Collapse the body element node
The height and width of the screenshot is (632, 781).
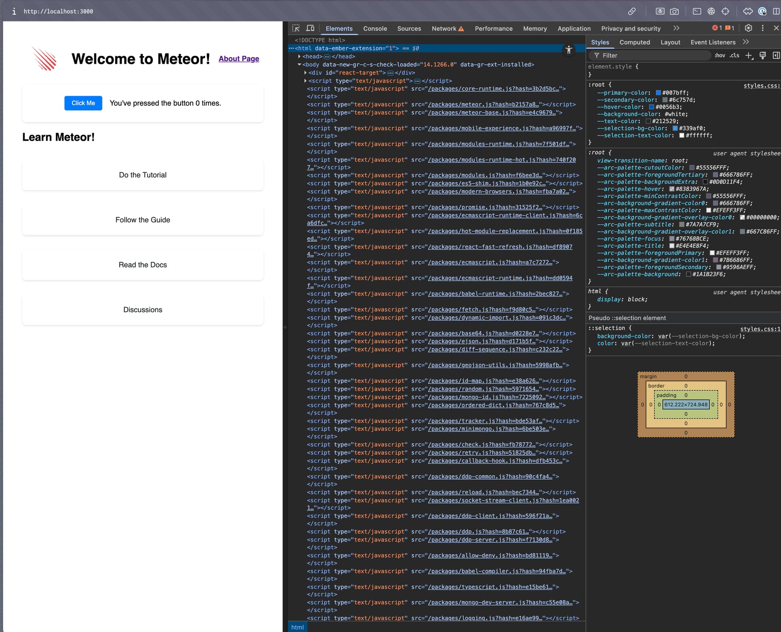point(299,65)
